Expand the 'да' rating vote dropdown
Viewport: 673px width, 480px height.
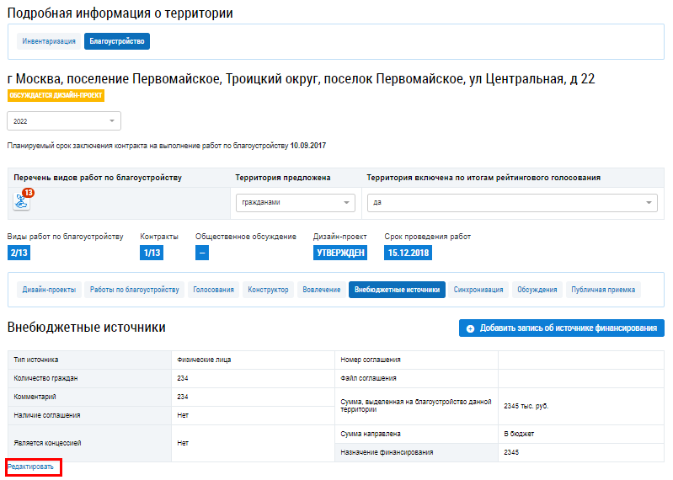point(512,203)
